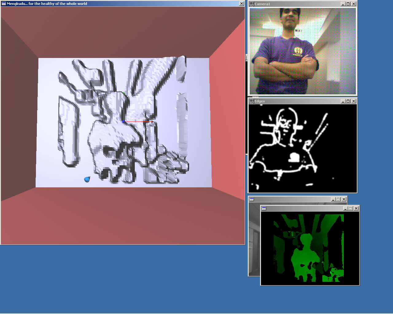Image resolution: width=393 pixels, height=314 pixels.
Task: Open the Edges window's title bar icon
Action: [x=252, y=101]
